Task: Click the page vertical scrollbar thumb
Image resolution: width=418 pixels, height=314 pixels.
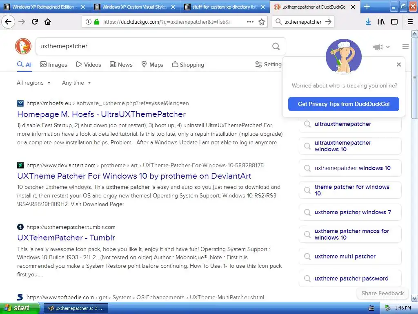Action: tap(414, 78)
